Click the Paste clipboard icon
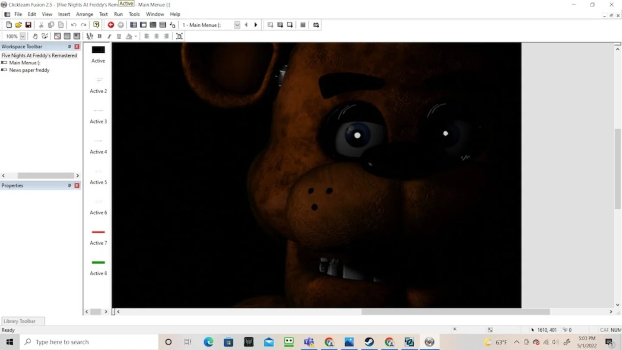This screenshot has width=622, height=350. click(x=61, y=25)
